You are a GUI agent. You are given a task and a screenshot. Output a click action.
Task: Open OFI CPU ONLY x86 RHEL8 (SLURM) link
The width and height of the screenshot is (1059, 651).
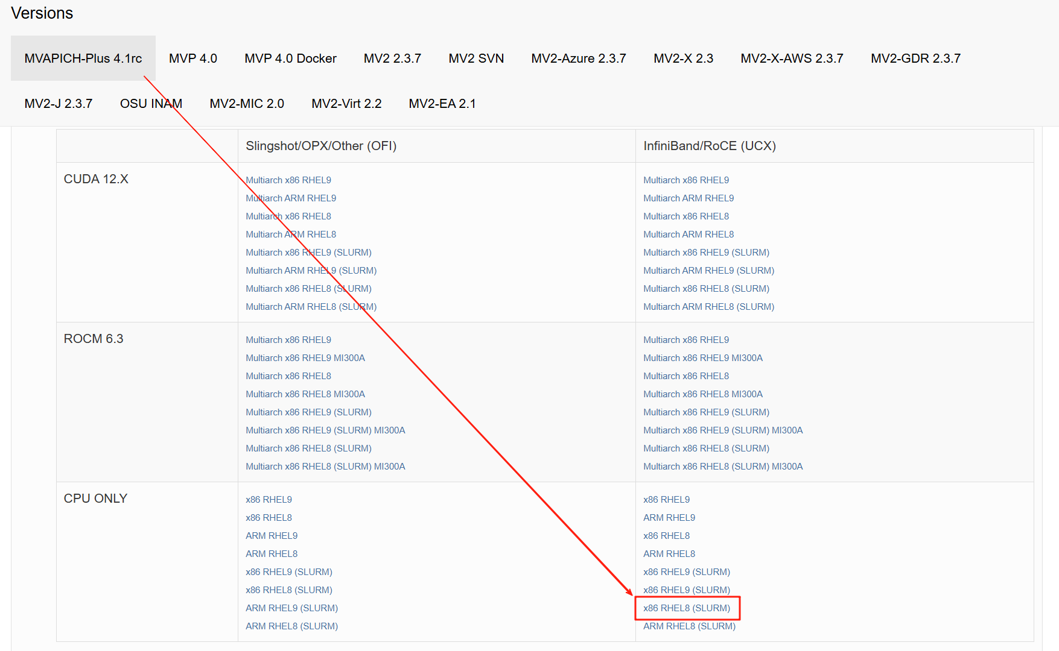289,590
